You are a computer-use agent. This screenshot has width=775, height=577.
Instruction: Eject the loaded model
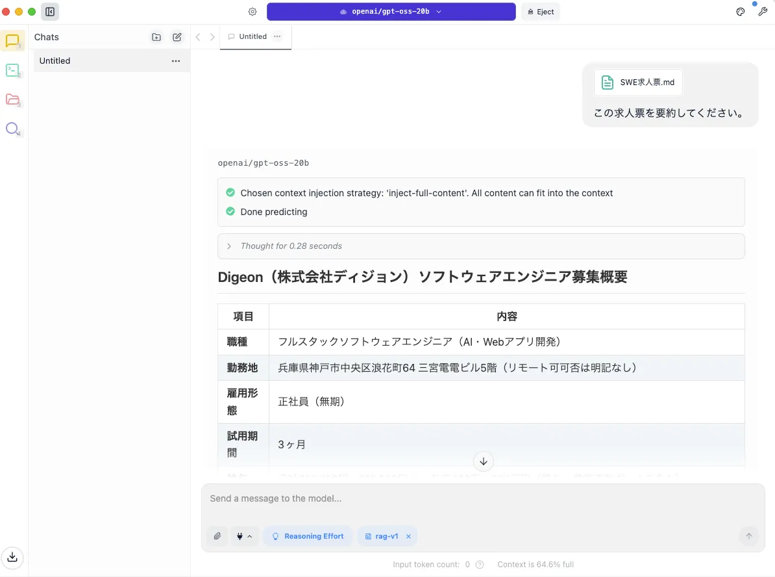(x=540, y=12)
